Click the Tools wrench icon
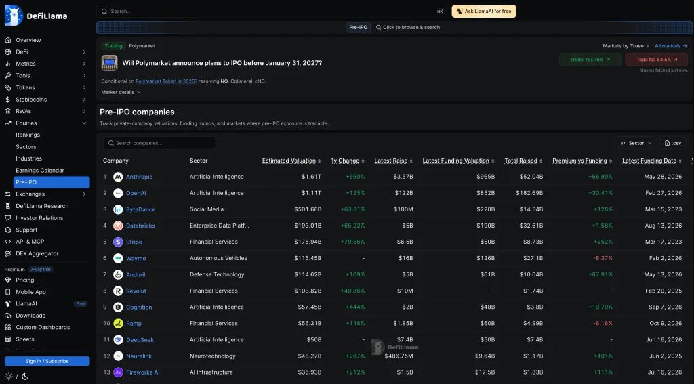This screenshot has height=384, width=694. pyautogui.click(x=8, y=76)
